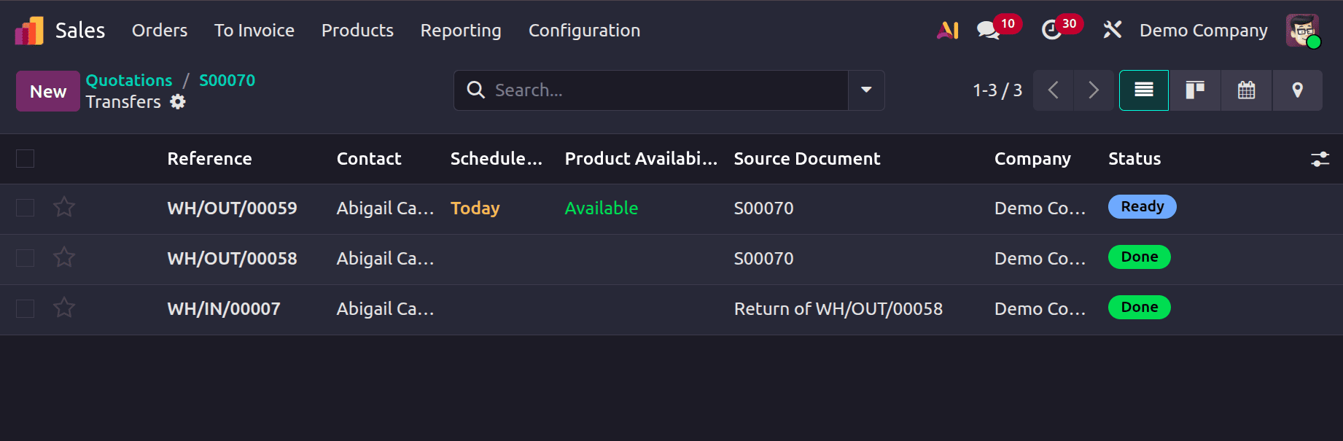The height and width of the screenshot is (441, 1343).
Task: Star the WH/OUT/00059 transfer
Action: click(x=64, y=208)
